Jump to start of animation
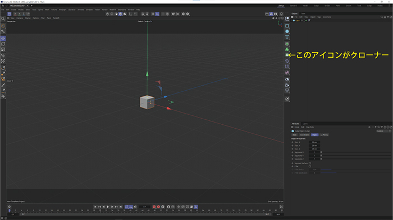The width and height of the screenshot is (393, 220). pyautogui.click(x=95, y=207)
